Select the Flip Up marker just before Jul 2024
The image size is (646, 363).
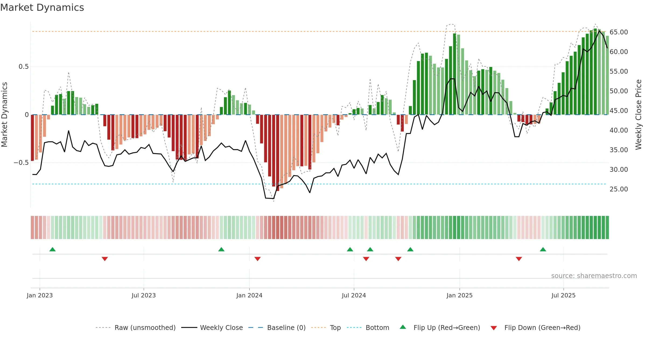[350, 249]
